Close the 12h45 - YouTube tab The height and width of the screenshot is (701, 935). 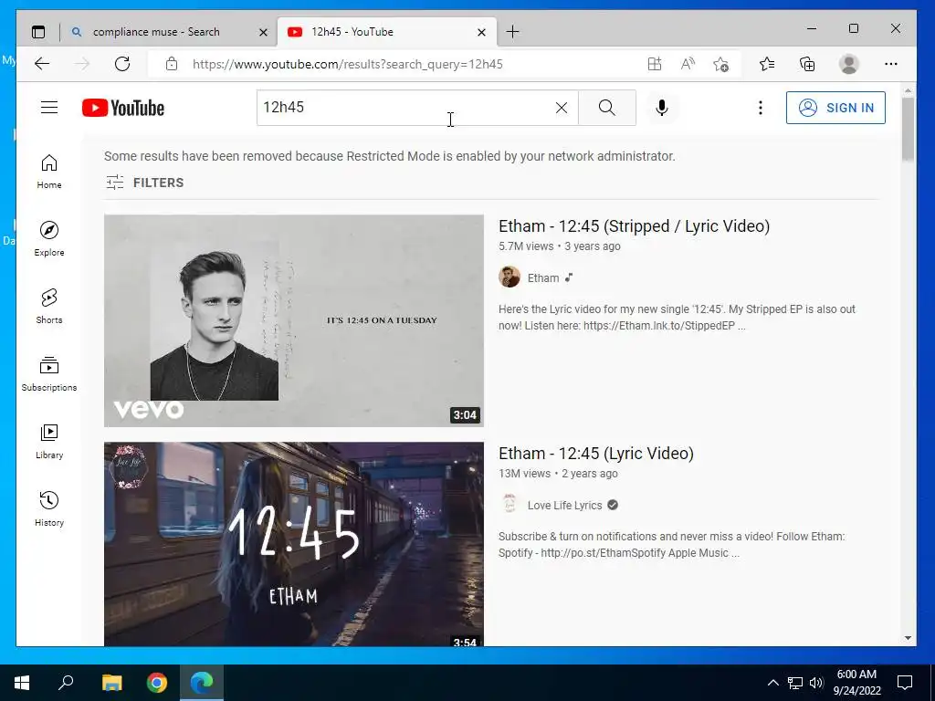point(482,32)
